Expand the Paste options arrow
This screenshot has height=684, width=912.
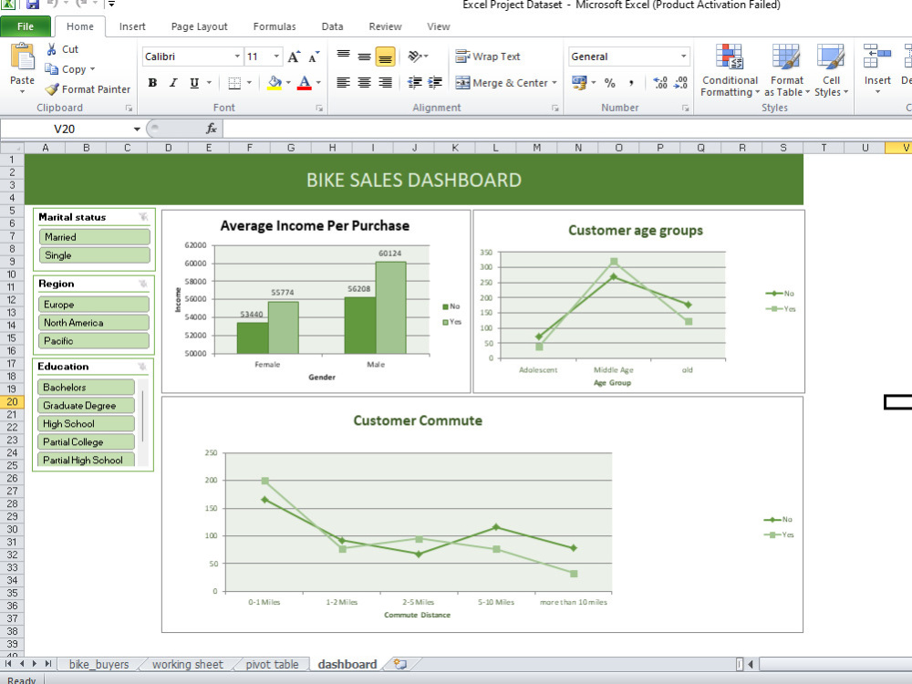[22, 91]
